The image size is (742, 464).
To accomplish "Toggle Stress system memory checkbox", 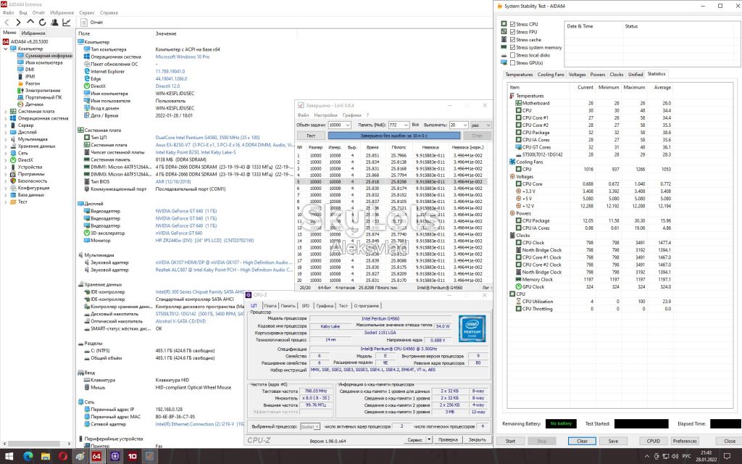I will [x=512, y=47].
